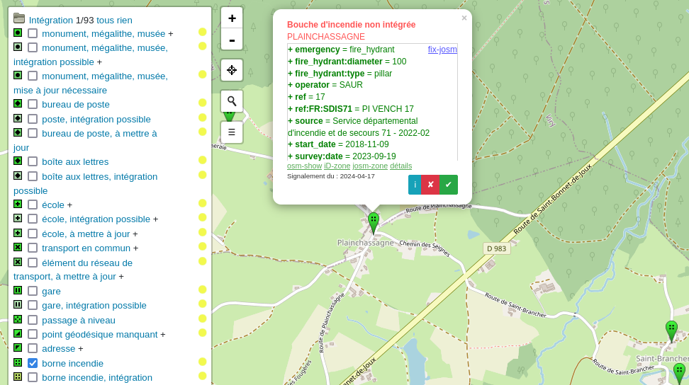The image size is (689, 385).
Task: Open the fix-josm link in popup
Action: [x=442, y=50]
